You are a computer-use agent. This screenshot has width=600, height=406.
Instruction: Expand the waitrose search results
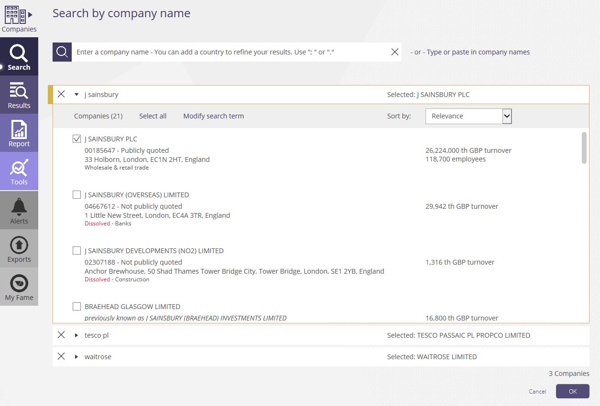[76, 357]
